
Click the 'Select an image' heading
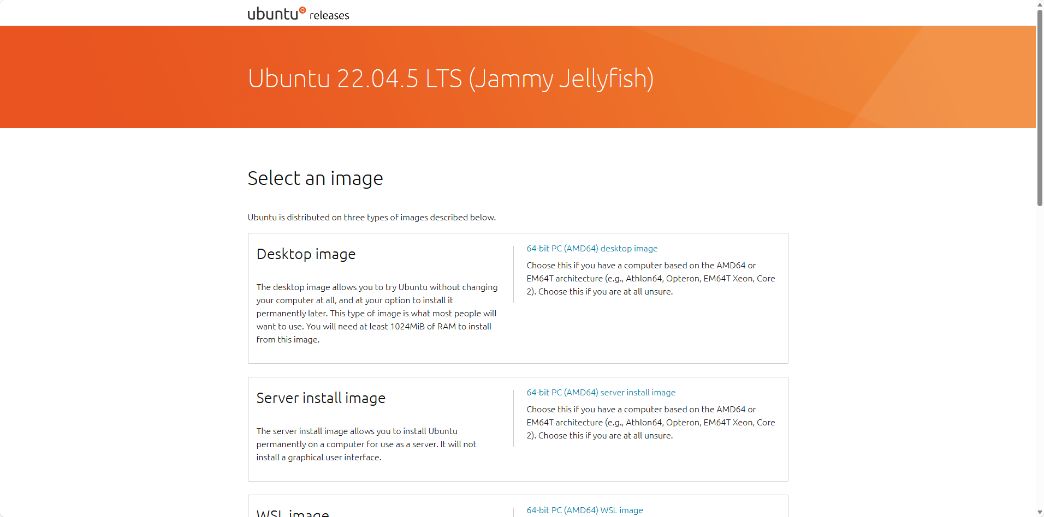tap(315, 178)
